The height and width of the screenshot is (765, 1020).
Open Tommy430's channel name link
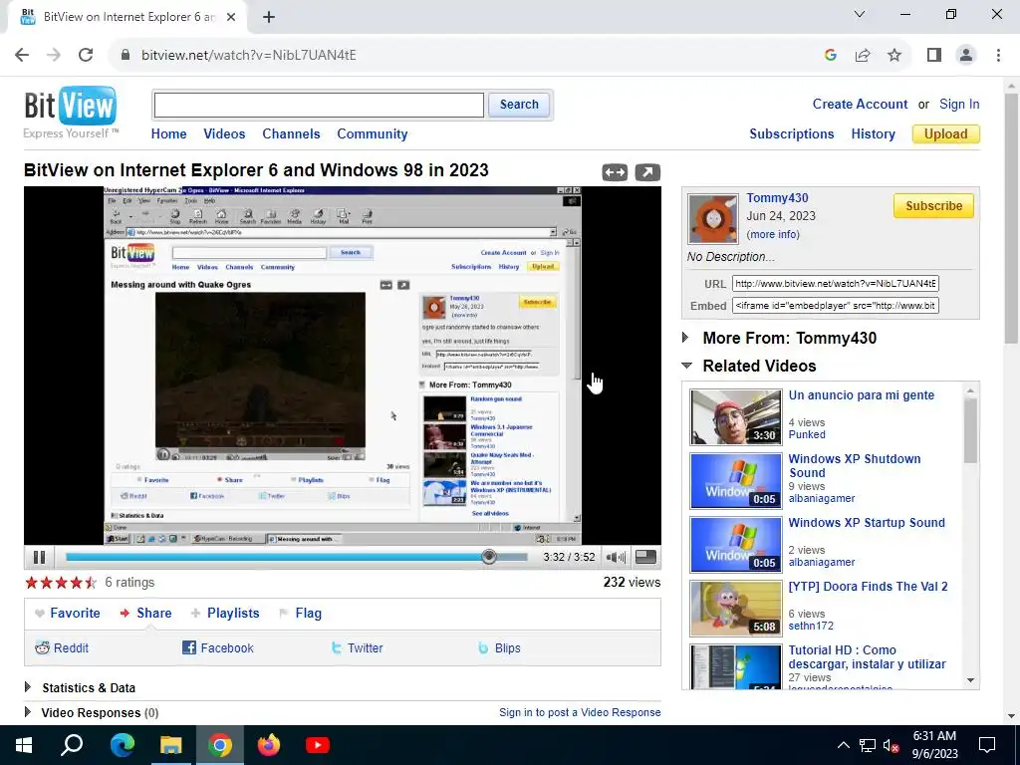pyautogui.click(x=777, y=198)
